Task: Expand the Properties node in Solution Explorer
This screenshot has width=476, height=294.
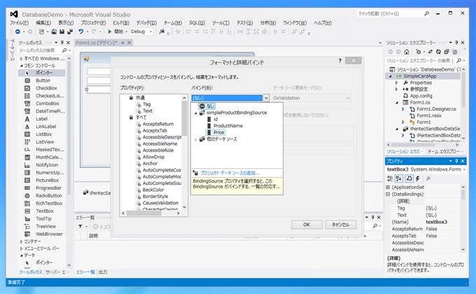Action: (x=396, y=83)
